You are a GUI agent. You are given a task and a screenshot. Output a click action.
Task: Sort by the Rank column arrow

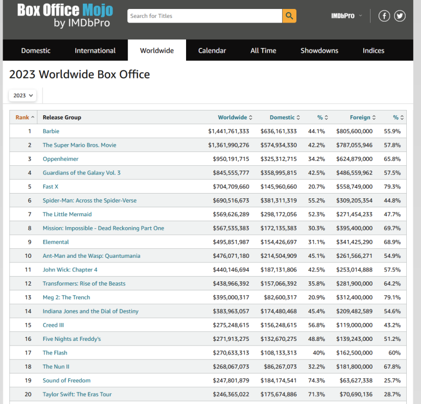33,117
